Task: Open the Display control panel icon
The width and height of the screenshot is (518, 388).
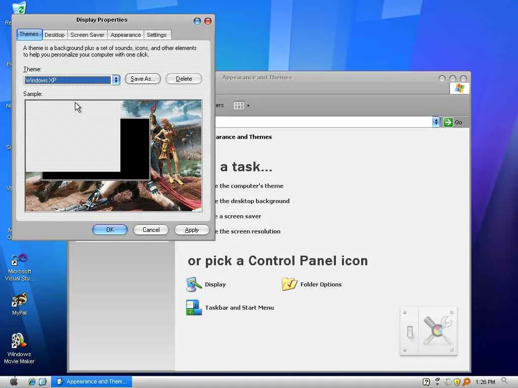Action: coord(206,284)
